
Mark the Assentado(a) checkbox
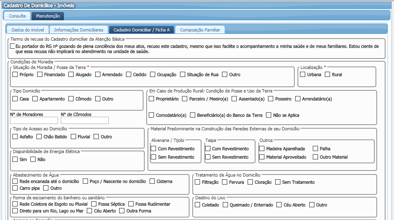(234, 98)
